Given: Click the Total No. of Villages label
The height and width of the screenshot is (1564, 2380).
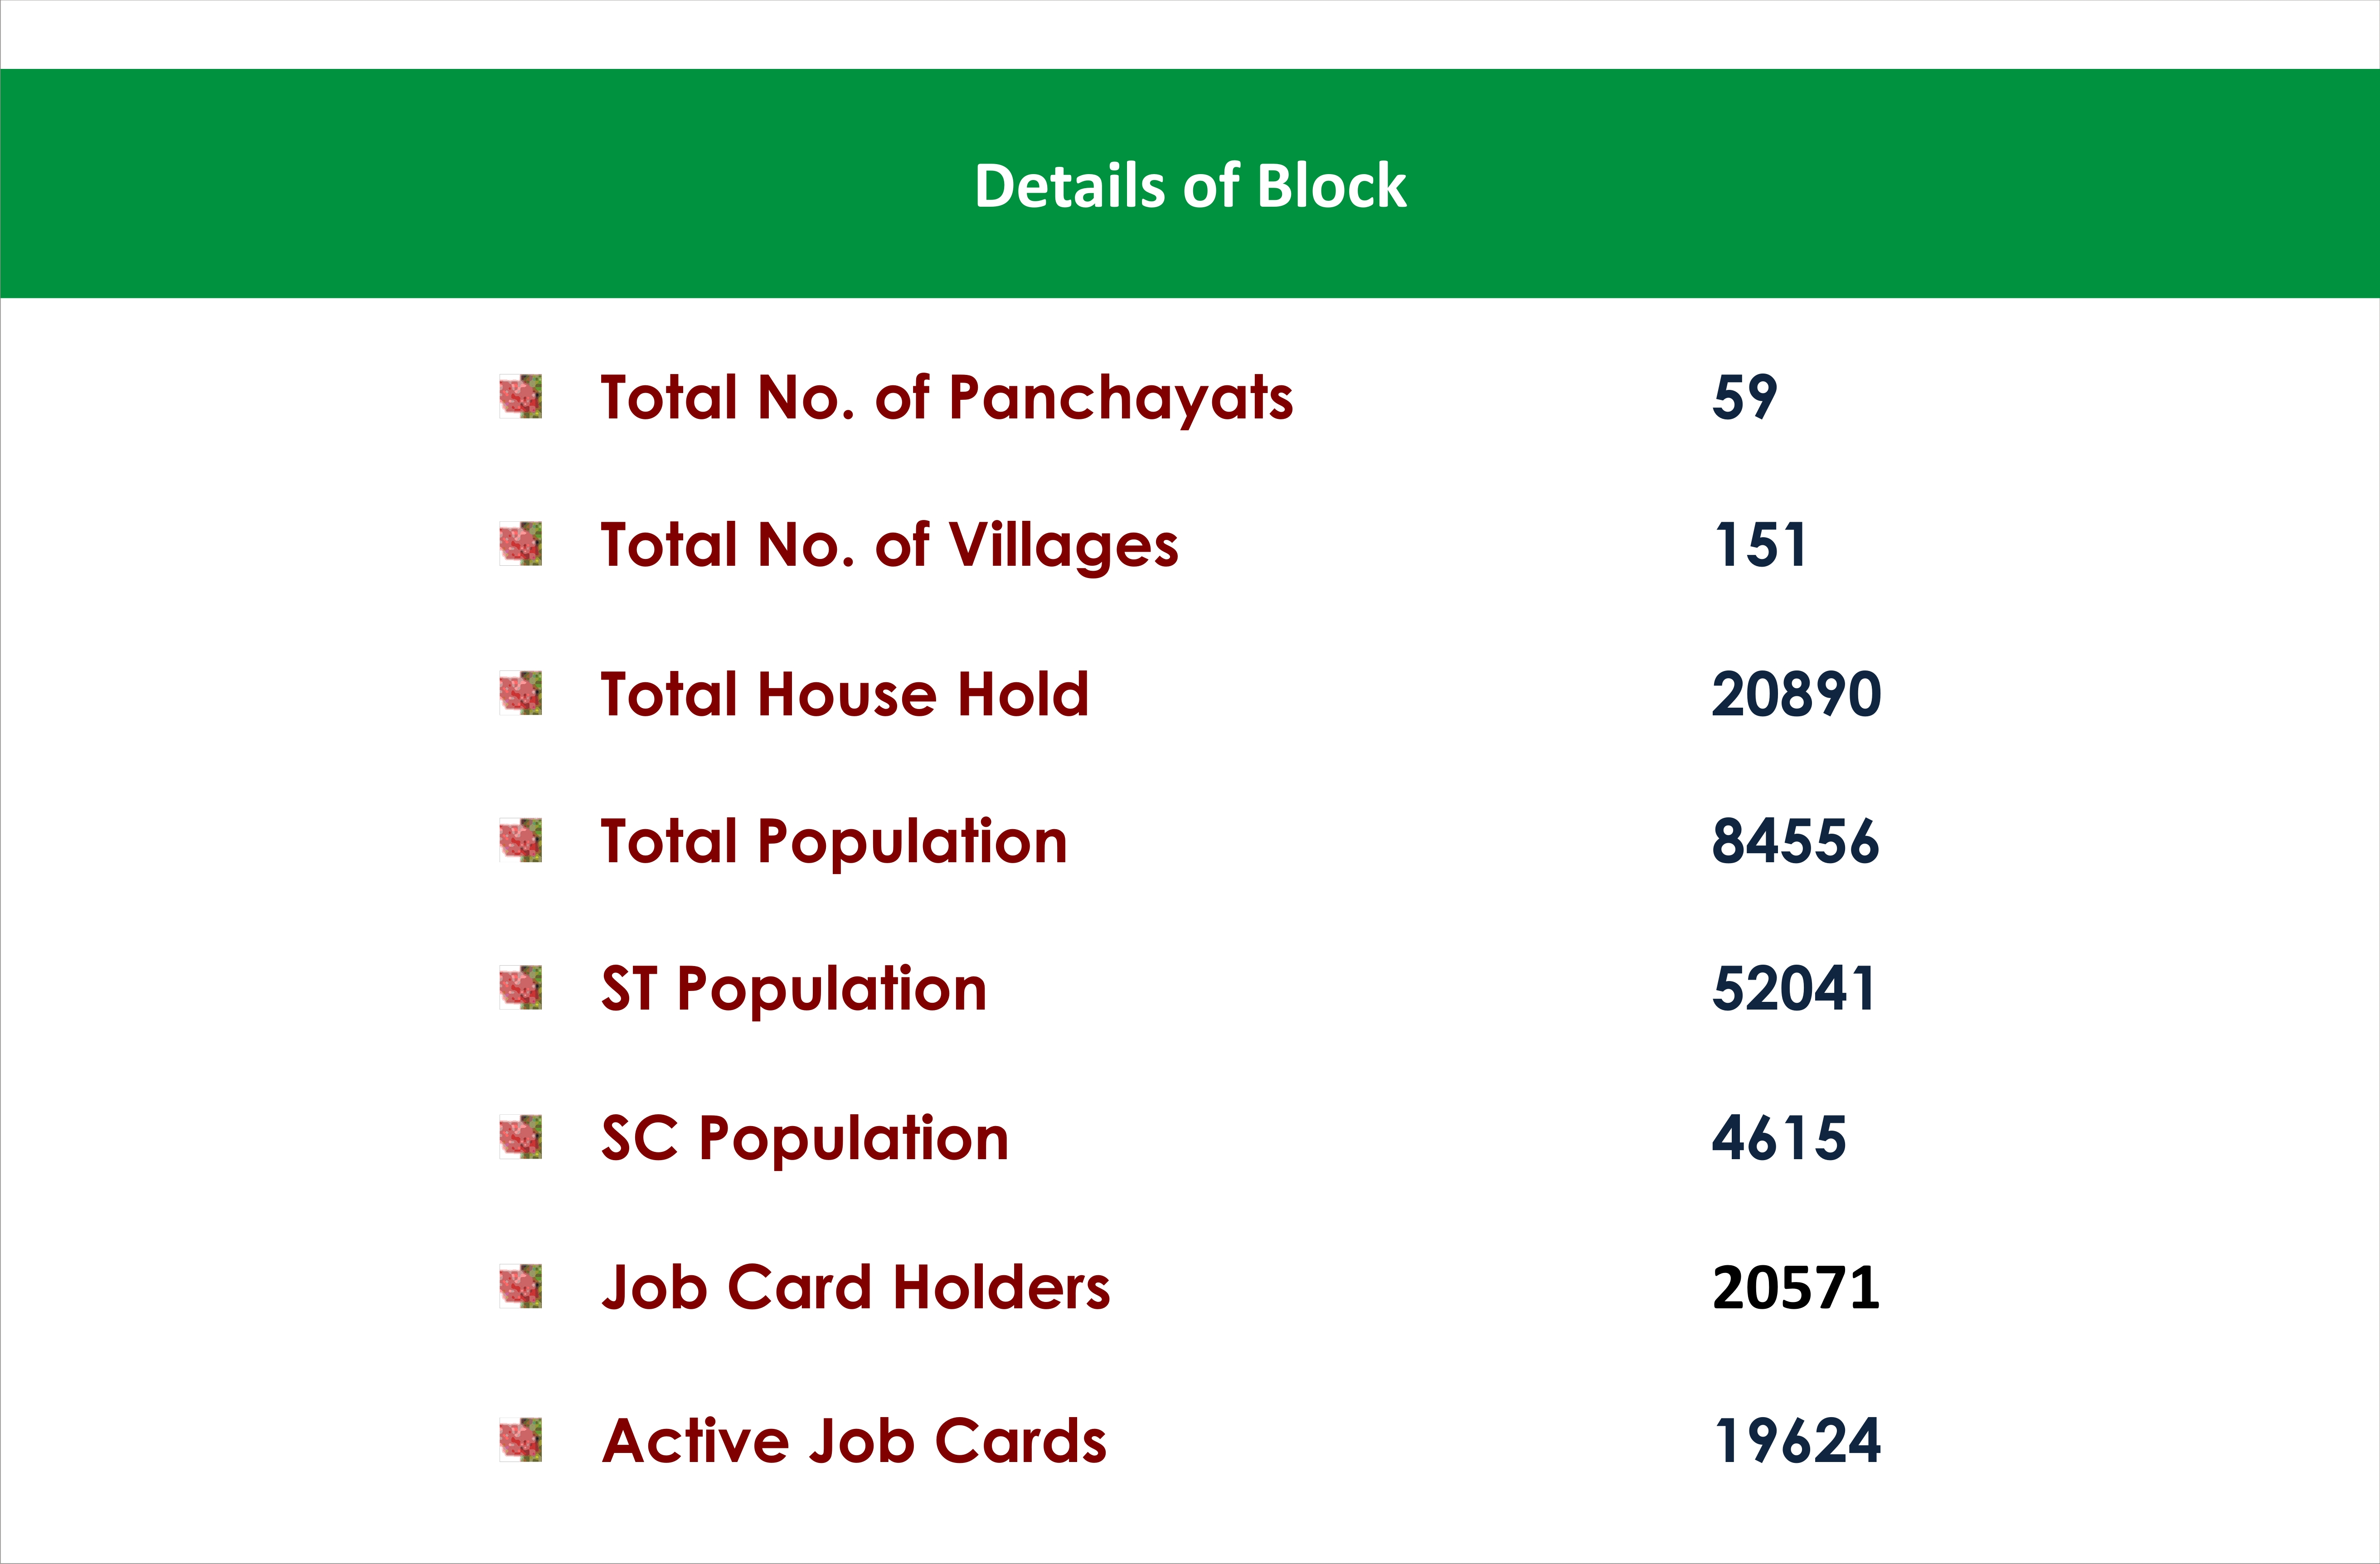Looking at the screenshot, I should (889, 545).
